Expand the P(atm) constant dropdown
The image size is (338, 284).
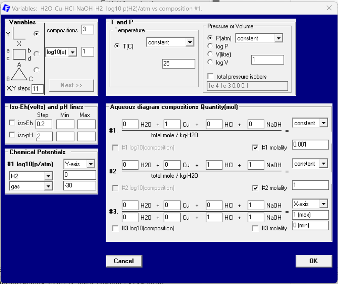278,38
